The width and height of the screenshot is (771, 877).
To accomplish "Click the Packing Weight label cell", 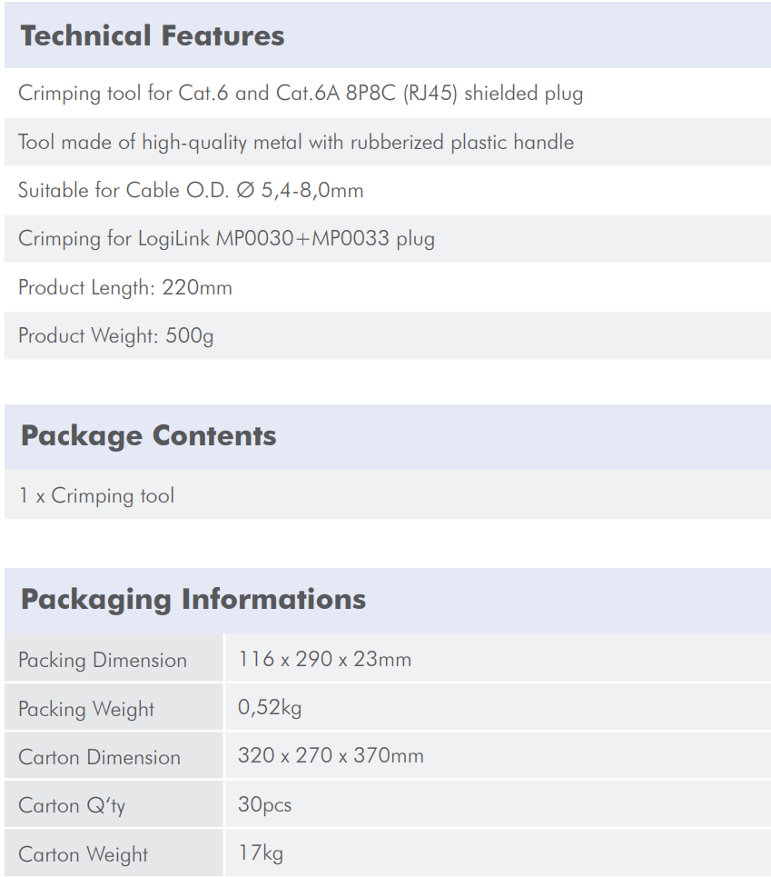I will click(x=114, y=707).
